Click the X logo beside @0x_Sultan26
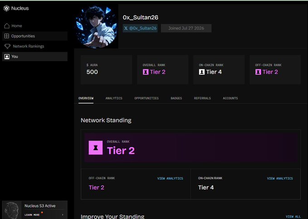Screen dimensions: 308x219 coord(126,28)
